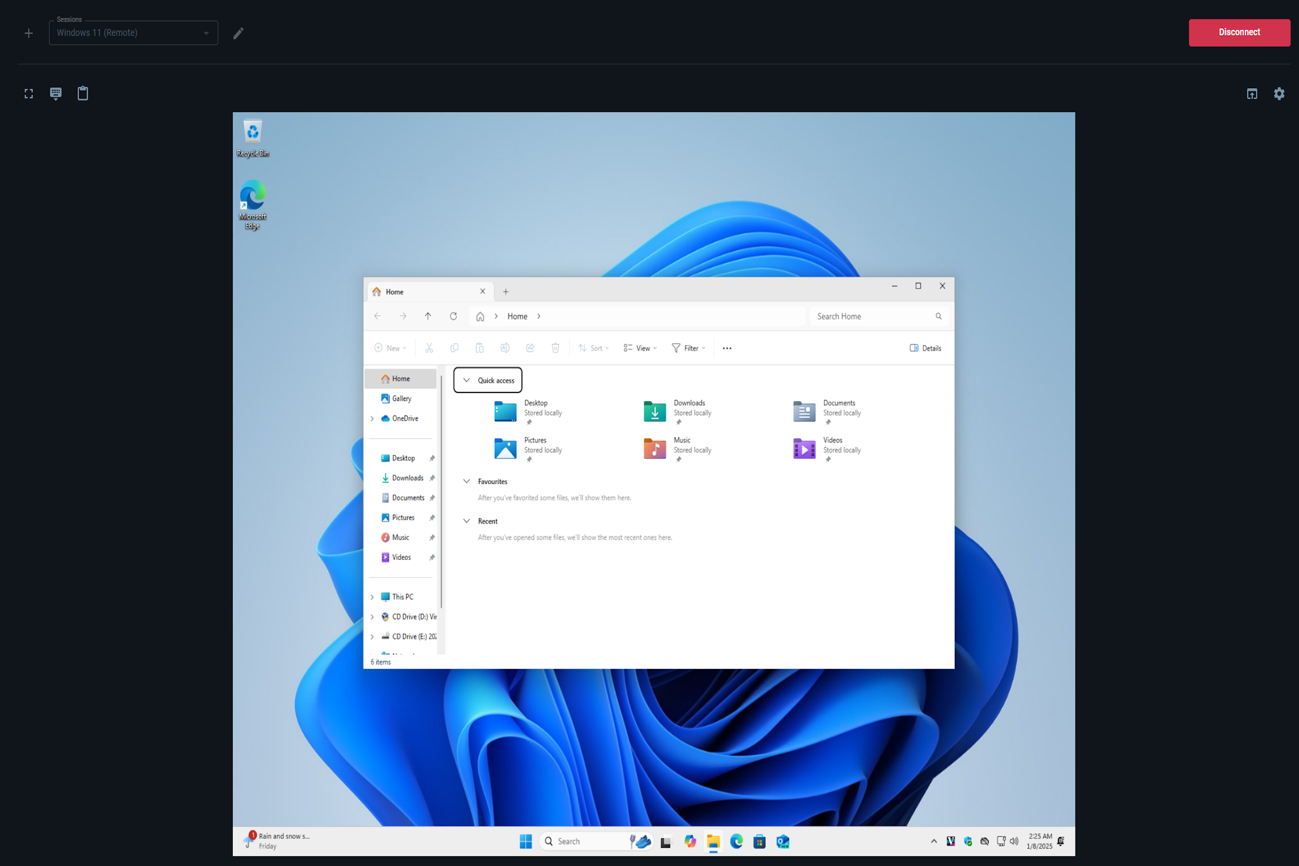The width and height of the screenshot is (1299, 866).
Task: Open Microsoft Edge from the taskbar
Action: click(736, 841)
